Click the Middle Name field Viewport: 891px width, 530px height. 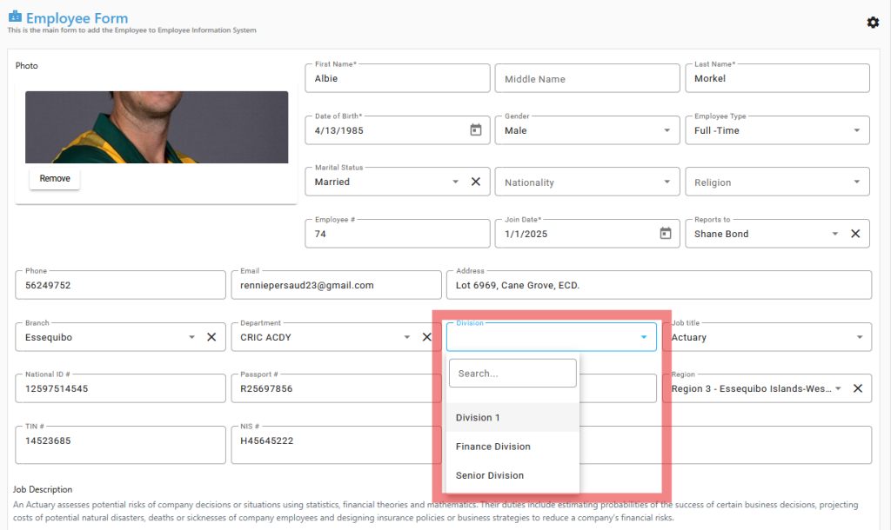click(x=586, y=79)
